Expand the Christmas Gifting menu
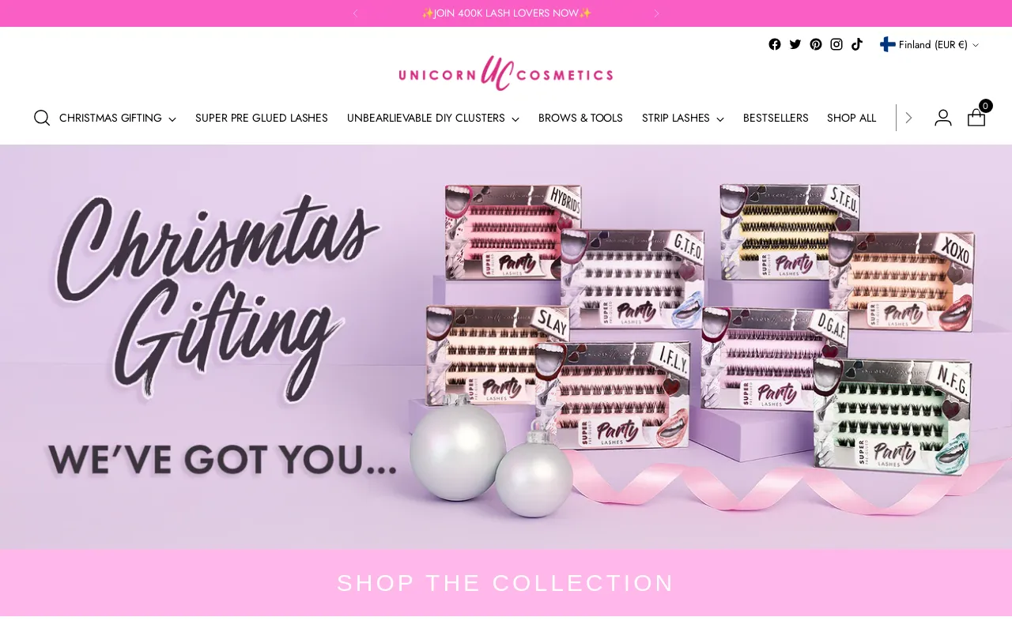 pos(118,118)
